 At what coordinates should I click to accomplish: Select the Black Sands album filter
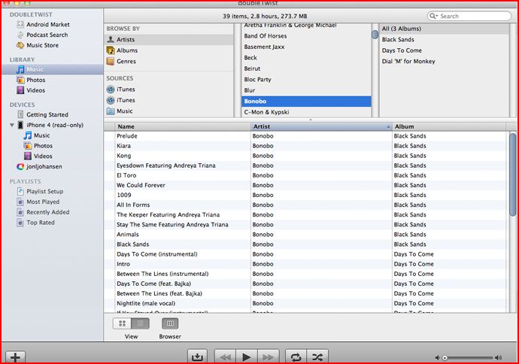(398, 39)
